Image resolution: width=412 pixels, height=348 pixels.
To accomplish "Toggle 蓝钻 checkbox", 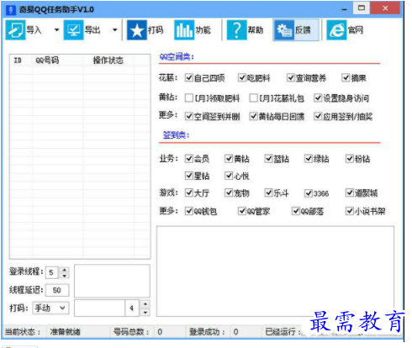I will [x=269, y=159].
